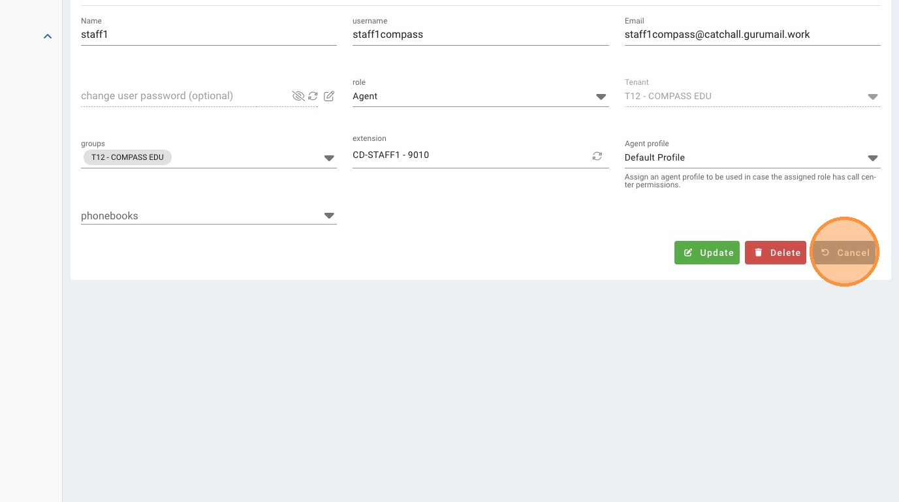Focus the username field staff1compass
The height and width of the screenshot is (502, 899).
tap(480, 35)
